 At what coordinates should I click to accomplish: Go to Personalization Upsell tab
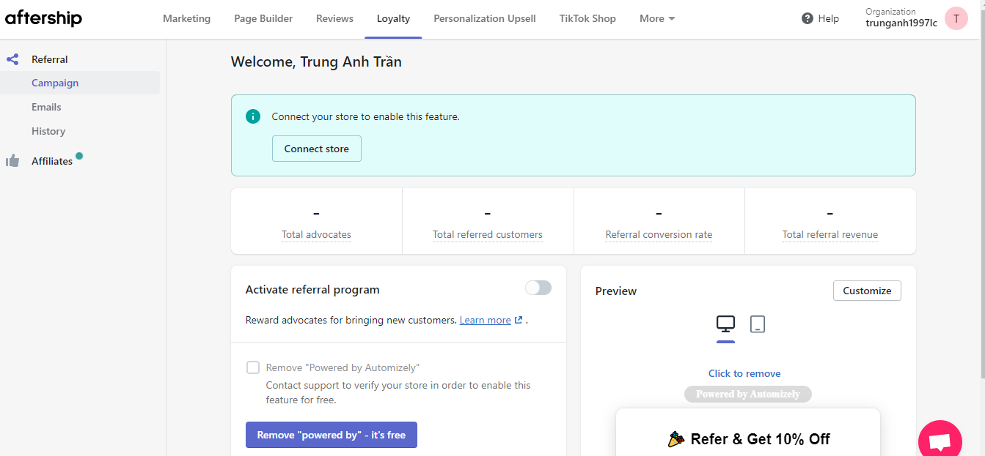pos(485,18)
